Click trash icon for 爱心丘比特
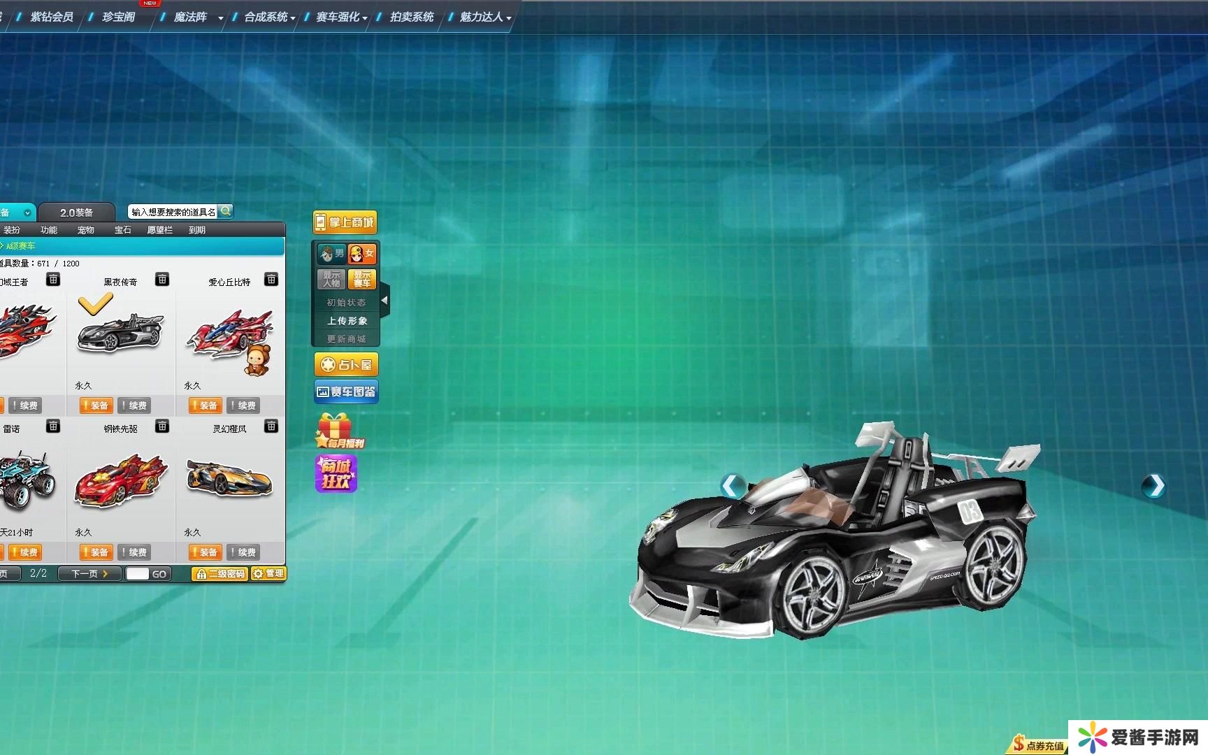1208x755 pixels. coord(271,280)
